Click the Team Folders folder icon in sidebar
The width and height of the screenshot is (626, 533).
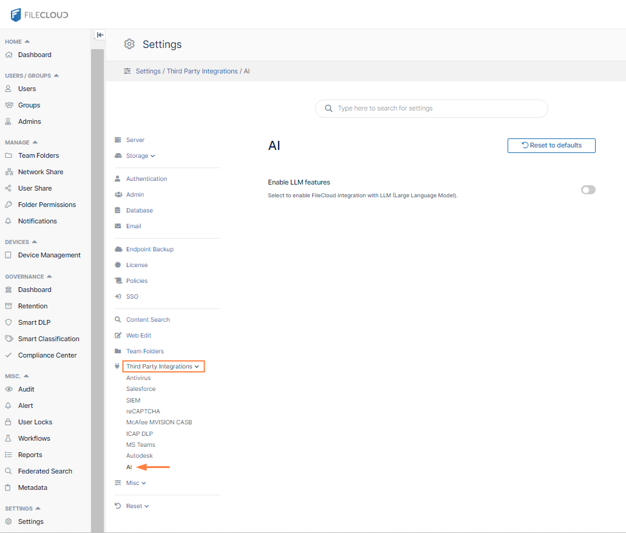pos(9,155)
